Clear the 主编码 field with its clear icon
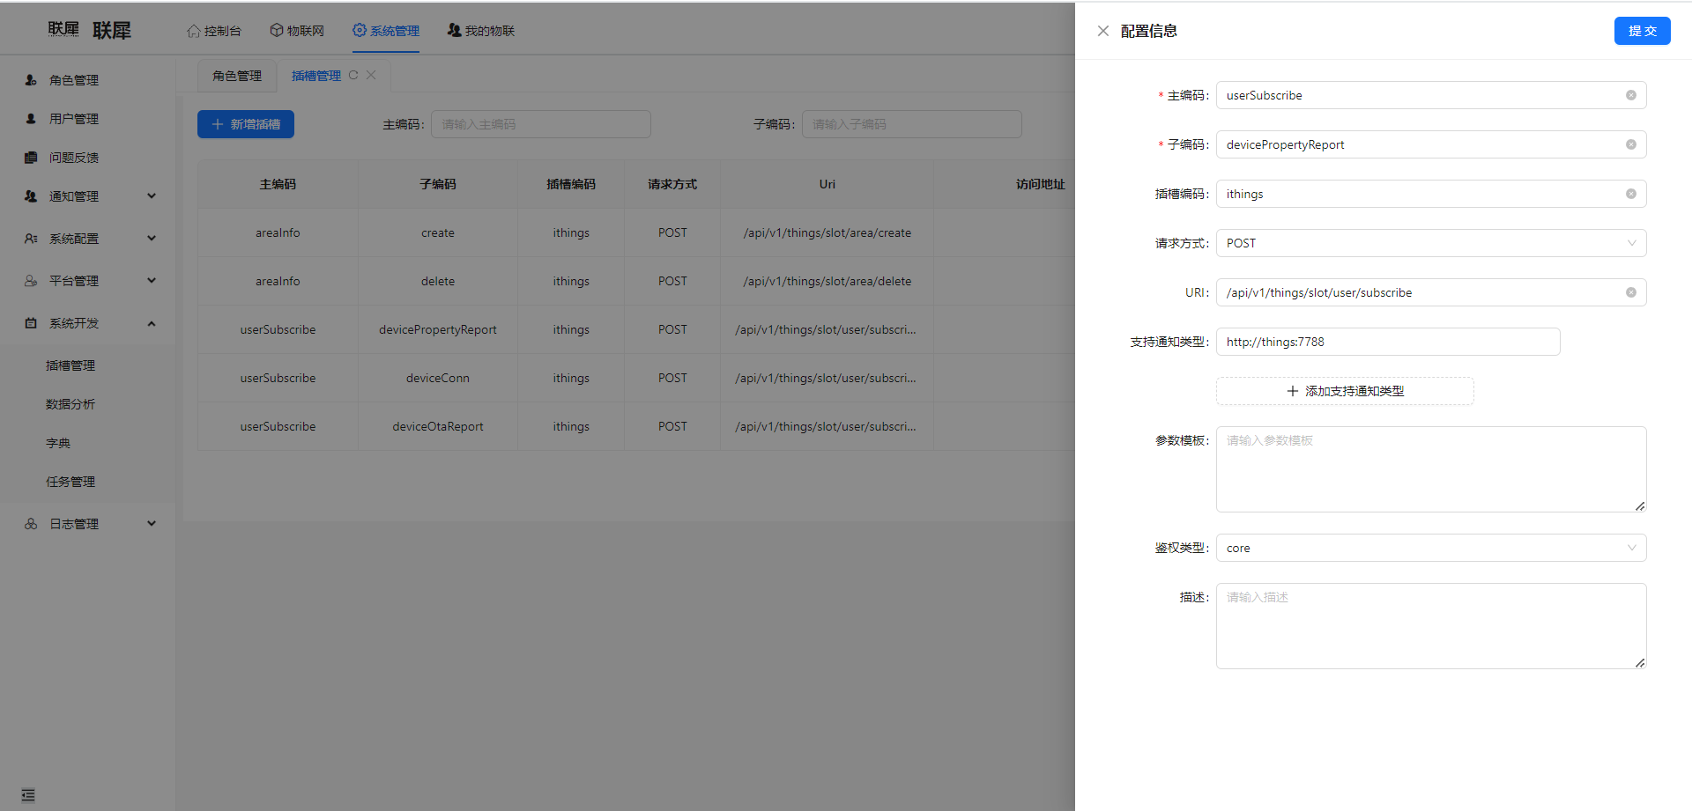Viewport: 1692px width, 811px height. 1630,95
